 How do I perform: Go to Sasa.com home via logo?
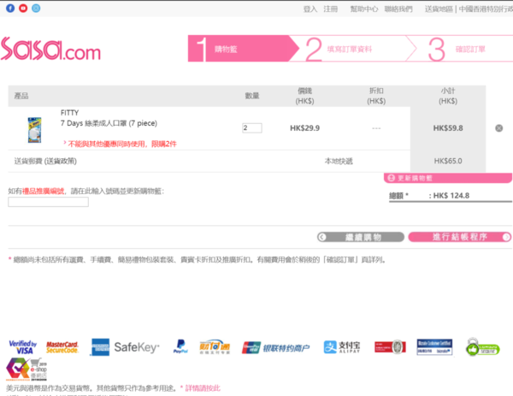click(50, 49)
